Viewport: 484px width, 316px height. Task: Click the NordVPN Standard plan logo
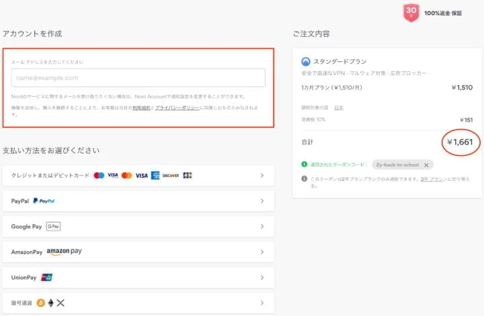307,61
